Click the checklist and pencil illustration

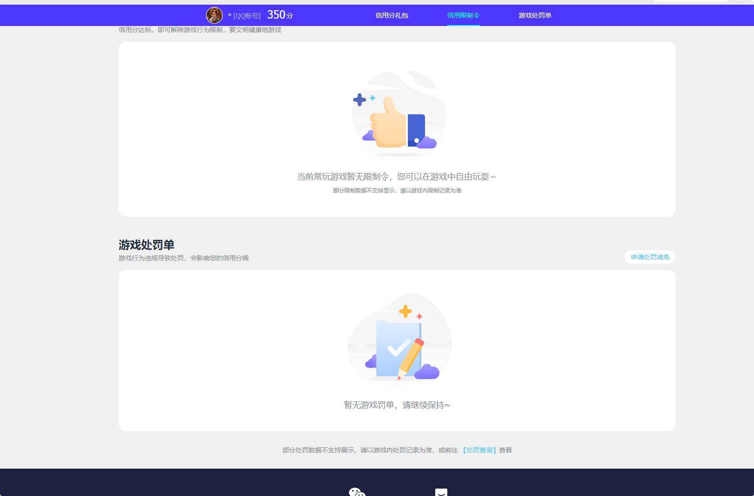(x=400, y=337)
